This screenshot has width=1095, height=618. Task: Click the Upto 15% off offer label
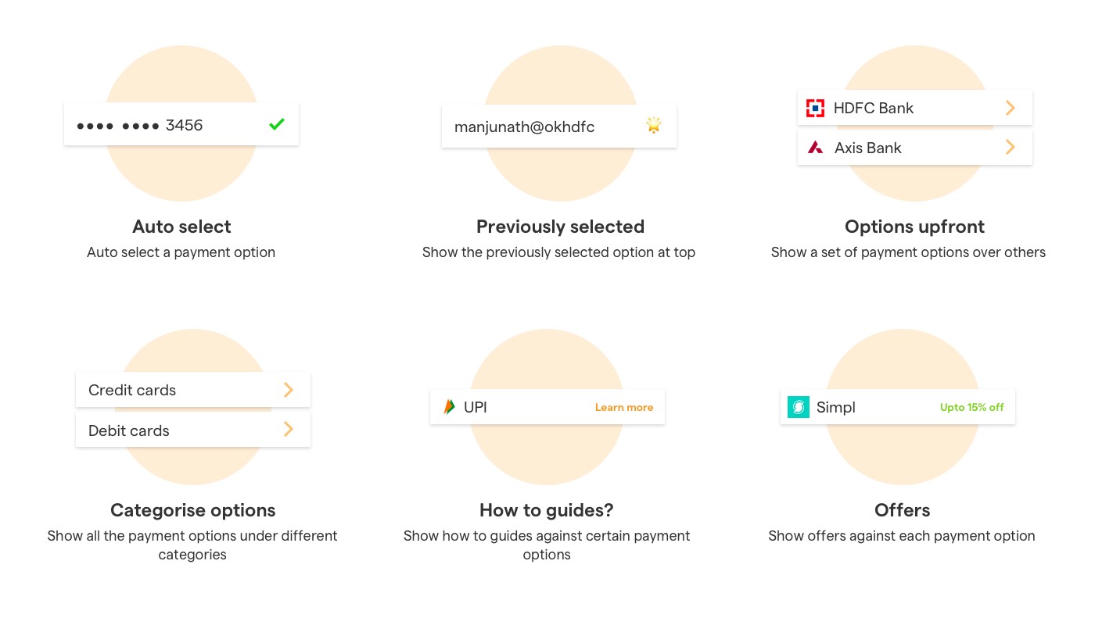point(972,407)
